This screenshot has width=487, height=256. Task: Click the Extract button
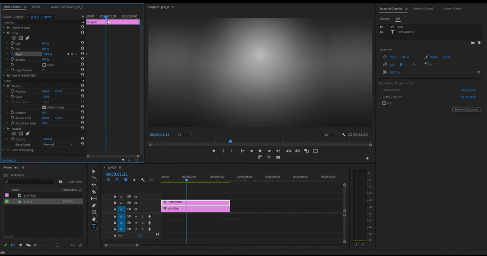coord(298,151)
